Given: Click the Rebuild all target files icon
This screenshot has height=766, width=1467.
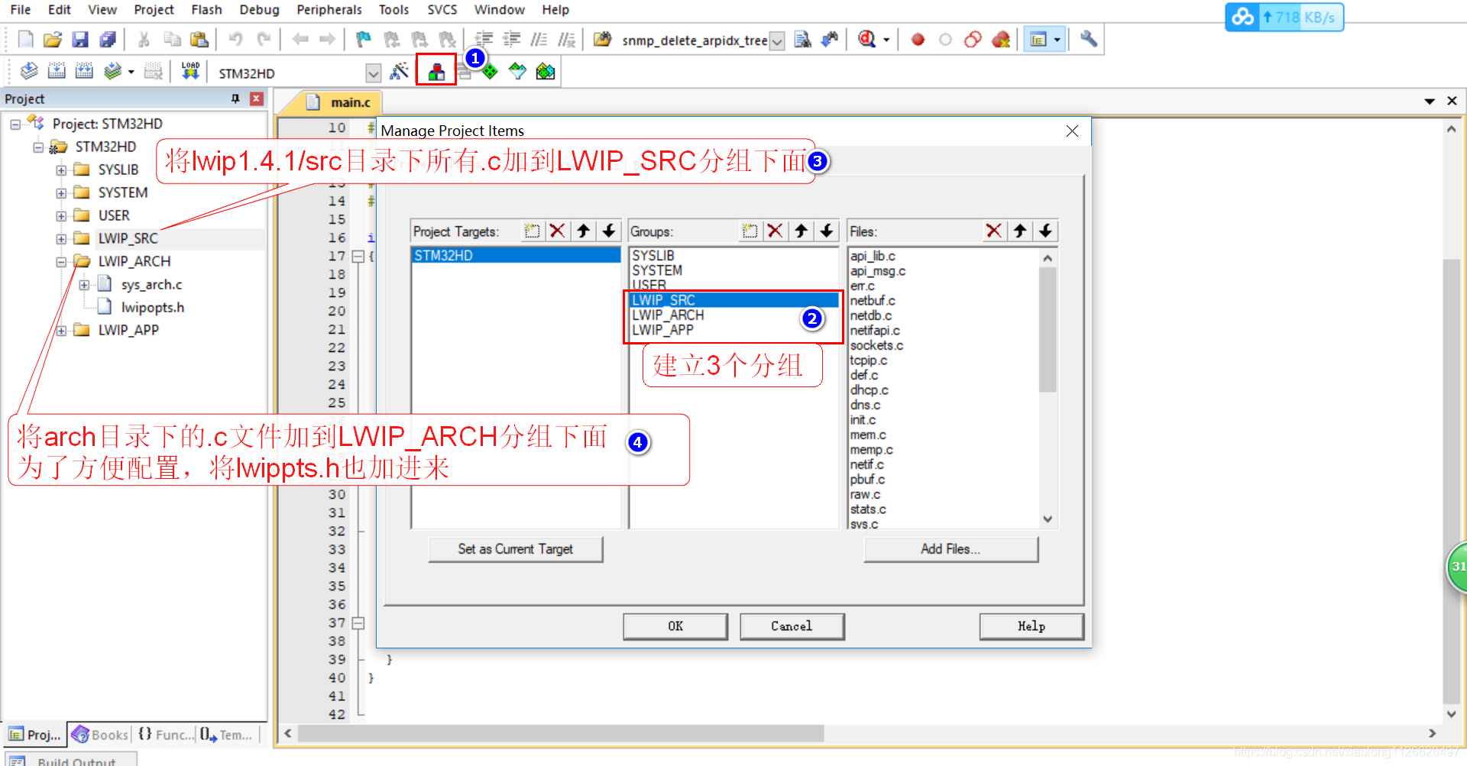Looking at the screenshot, I should coord(84,71).
